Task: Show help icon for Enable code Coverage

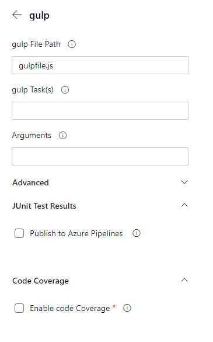Action: (x=127, y=308)
